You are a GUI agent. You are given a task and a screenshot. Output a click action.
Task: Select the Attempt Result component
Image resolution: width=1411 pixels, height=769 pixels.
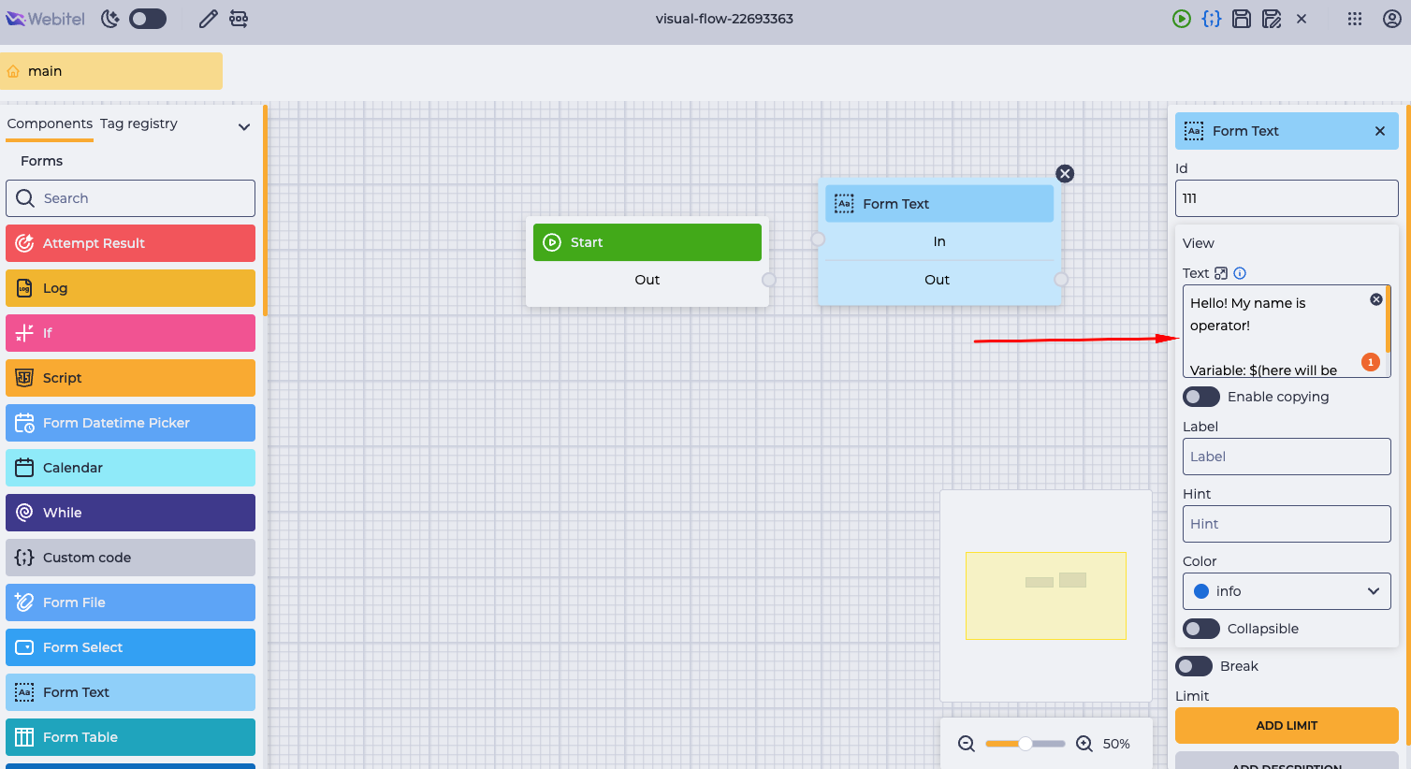[x=130, y=243]
